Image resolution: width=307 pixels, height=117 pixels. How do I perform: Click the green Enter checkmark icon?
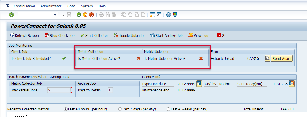[x=12, y=15]
